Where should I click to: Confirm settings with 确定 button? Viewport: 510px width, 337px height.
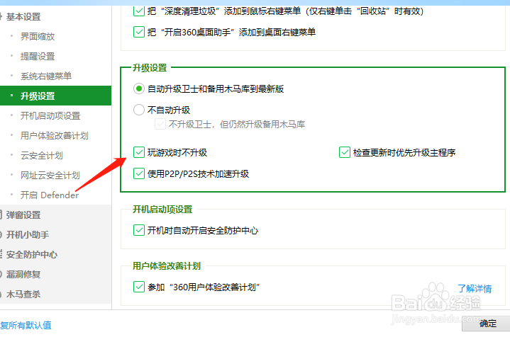486,324
